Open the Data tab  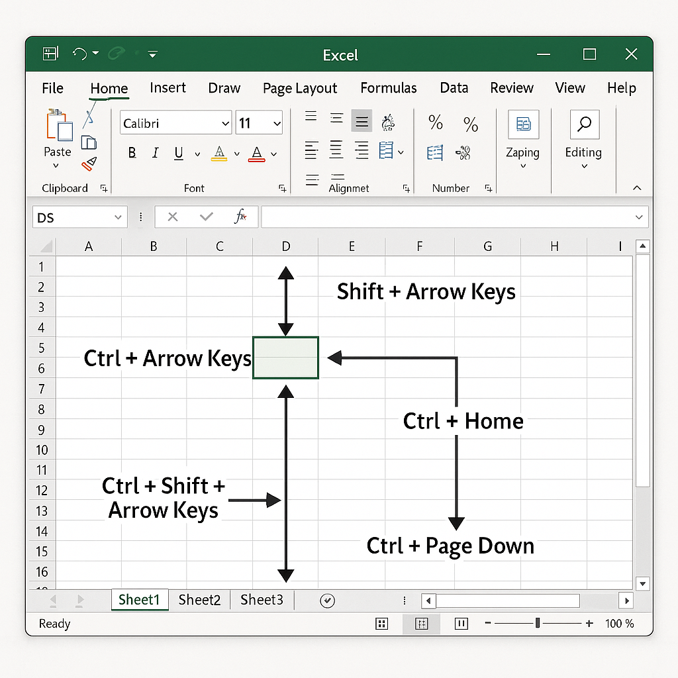pos(454,88)
